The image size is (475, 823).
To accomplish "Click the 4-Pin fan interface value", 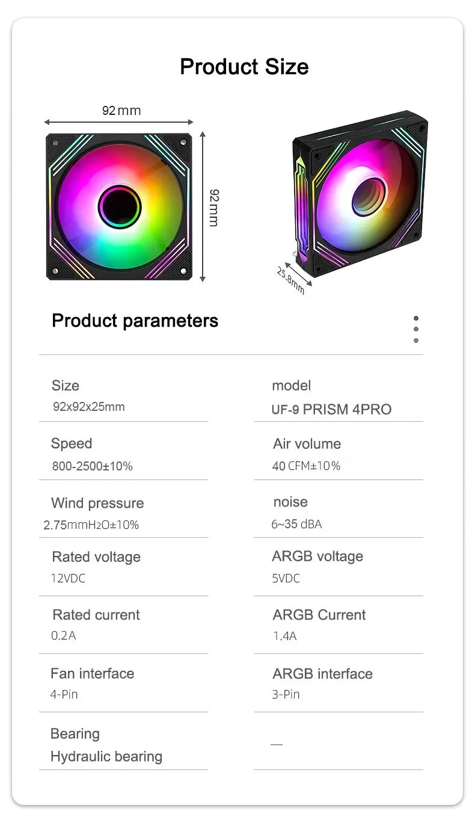I will 64,694.
